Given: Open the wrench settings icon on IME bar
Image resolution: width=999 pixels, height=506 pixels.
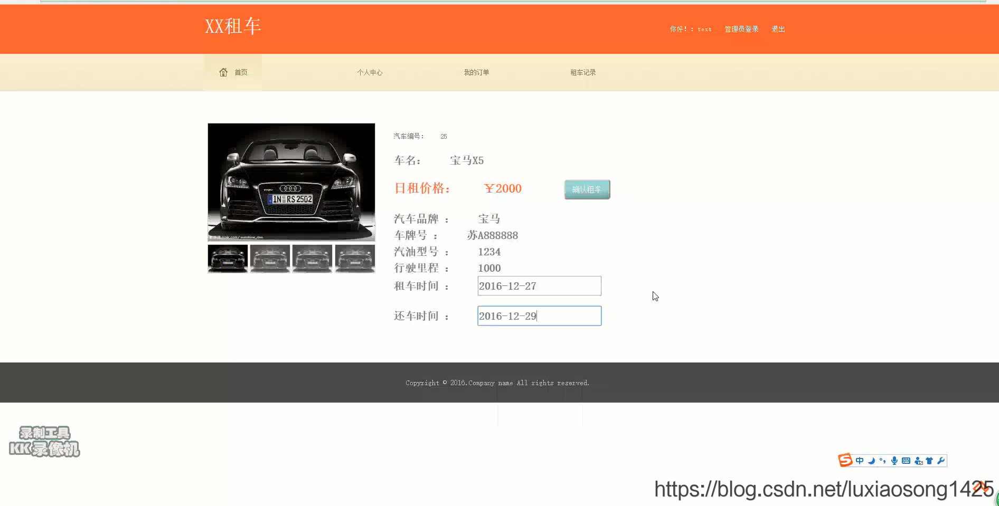Looking at the screenshot, I should point(940,461).
